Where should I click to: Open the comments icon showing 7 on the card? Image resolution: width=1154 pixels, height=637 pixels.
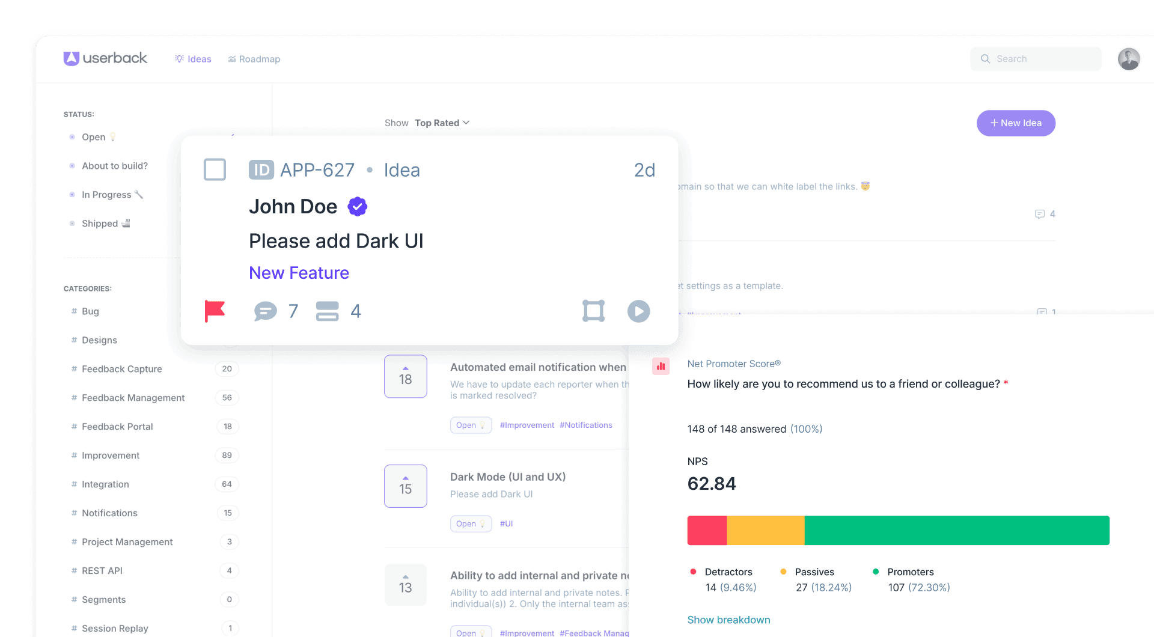point(265,311)
